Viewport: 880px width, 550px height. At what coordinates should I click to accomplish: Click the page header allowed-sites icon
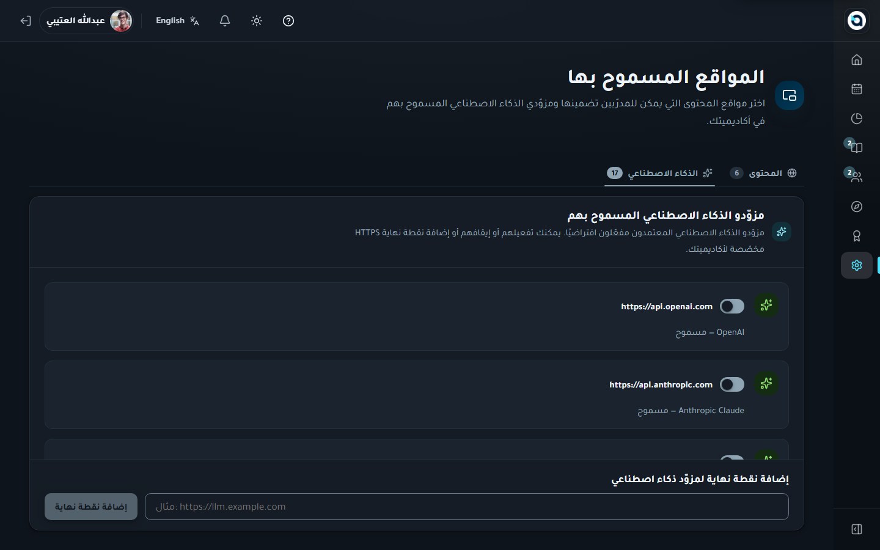[x=790, y=95]
